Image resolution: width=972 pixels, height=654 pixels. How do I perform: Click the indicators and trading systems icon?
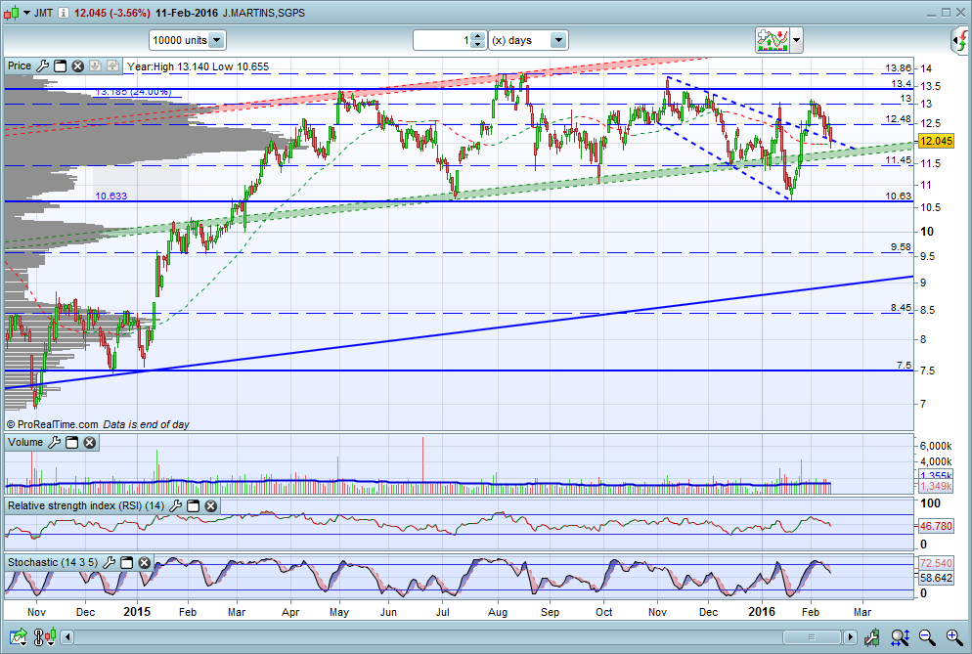pyautogui.click(x=772, y=40)
